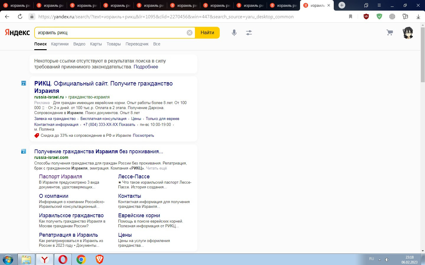Switch to Yandex Browser in taskbar
The image size is (425, 265).
(x=45, y=260)
